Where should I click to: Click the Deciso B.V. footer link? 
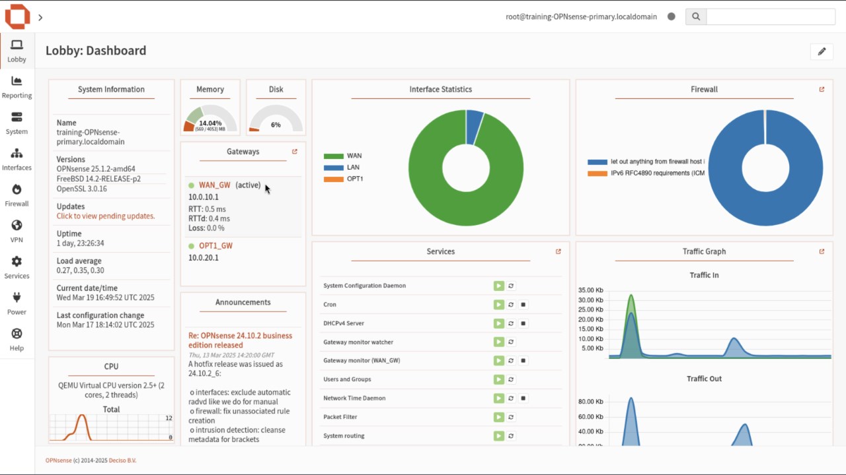coord(123,460)
